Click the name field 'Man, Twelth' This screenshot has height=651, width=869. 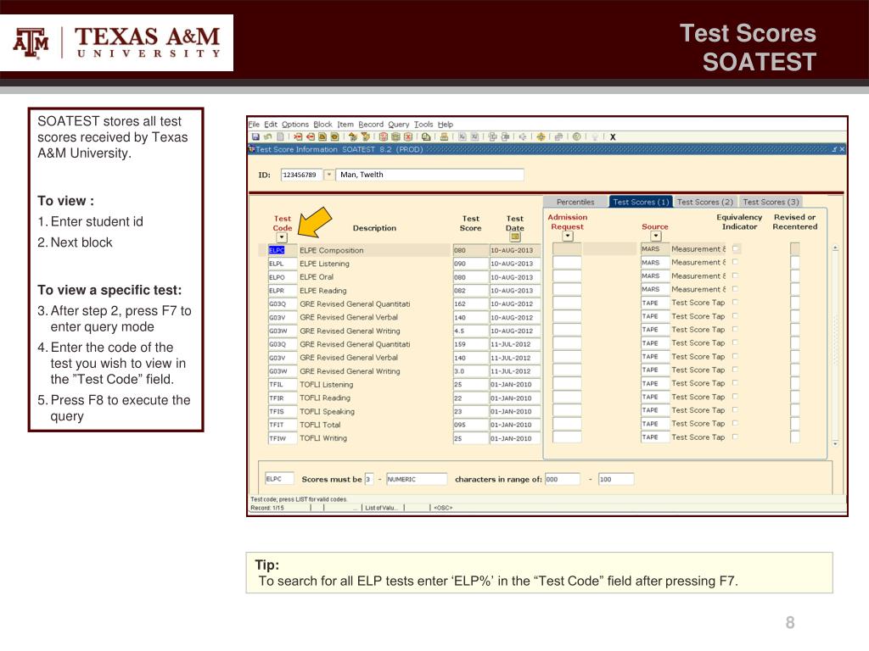429,175
